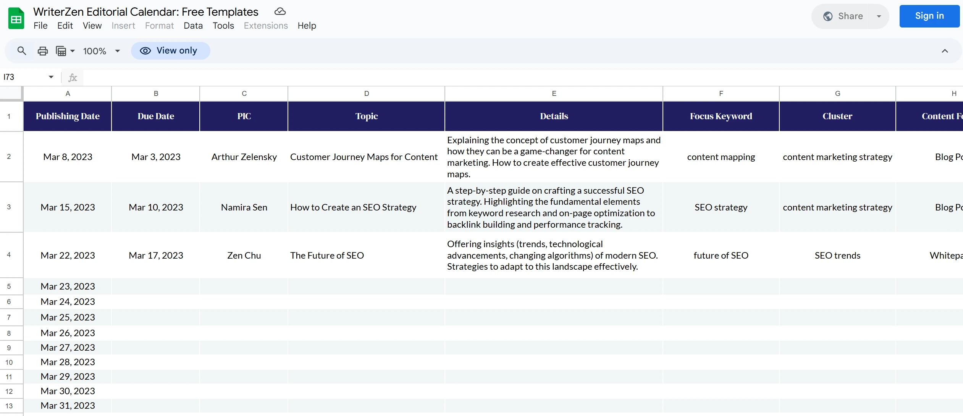
Task: Click the select-all corner box
Action: pos(11,93)
